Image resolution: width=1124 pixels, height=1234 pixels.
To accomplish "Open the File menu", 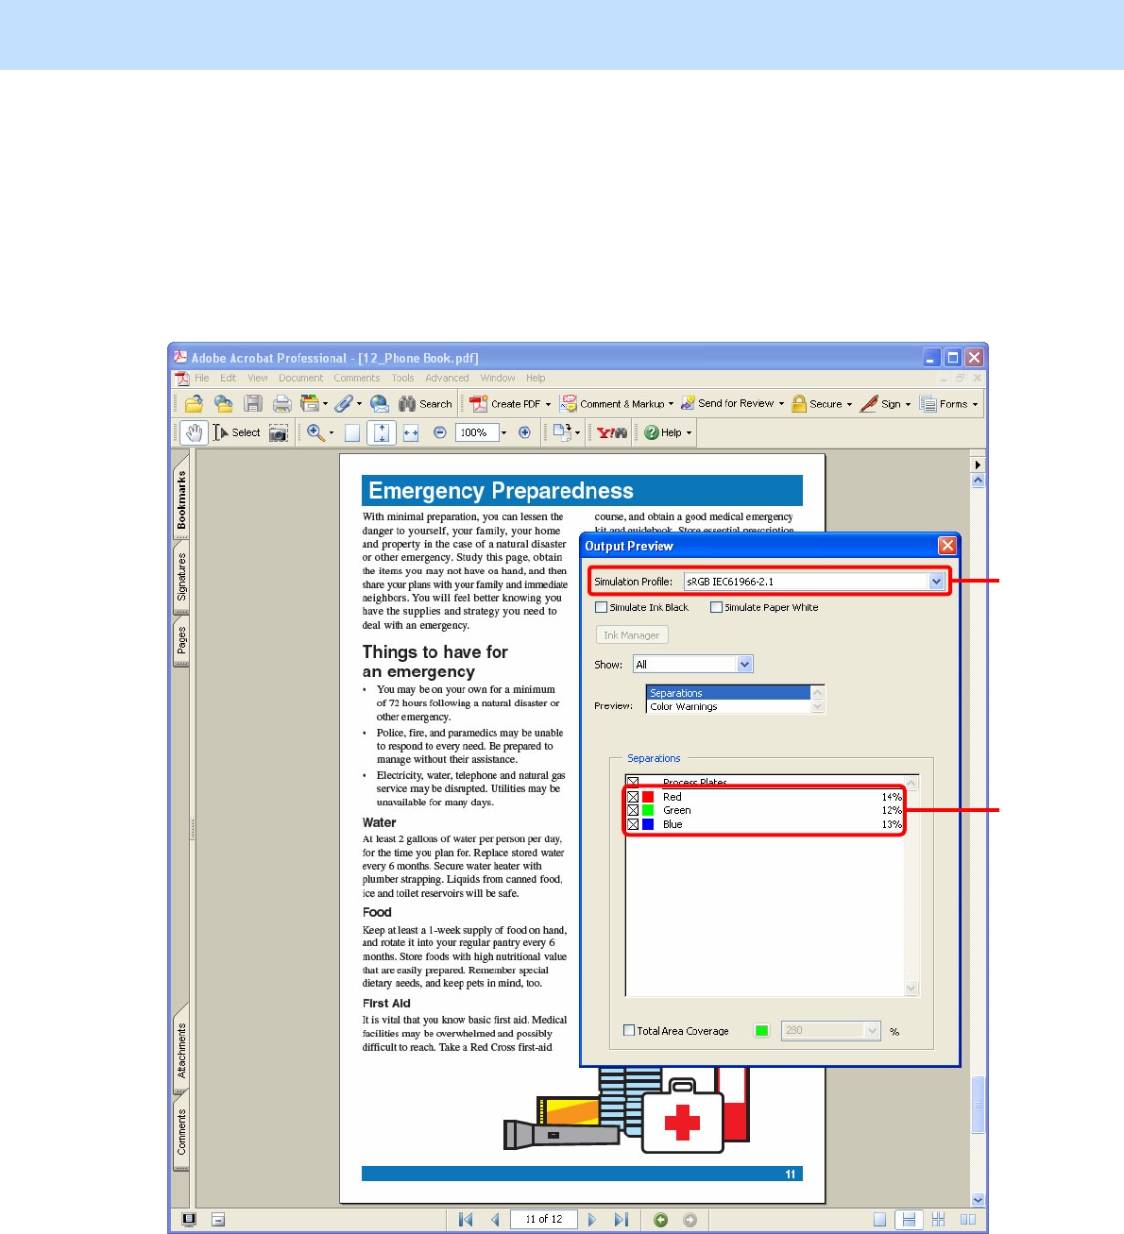I will pos(202,378).
